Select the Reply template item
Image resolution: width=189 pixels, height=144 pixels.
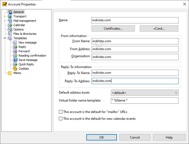tap(22, 47)
